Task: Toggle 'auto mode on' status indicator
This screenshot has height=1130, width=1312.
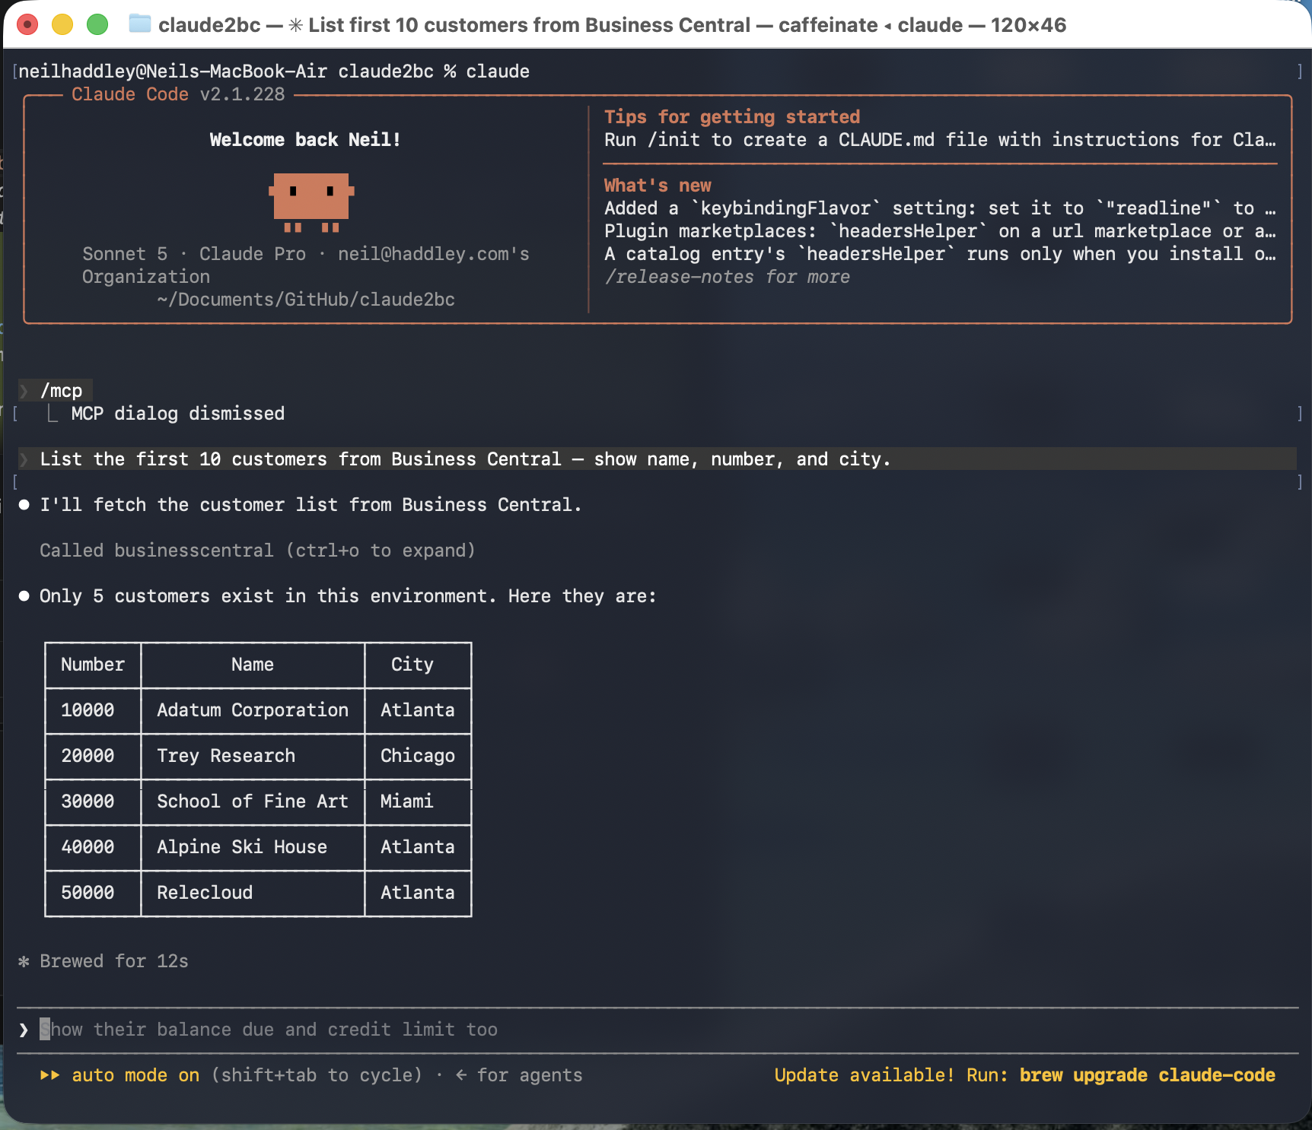Action: click(135, 1075)
